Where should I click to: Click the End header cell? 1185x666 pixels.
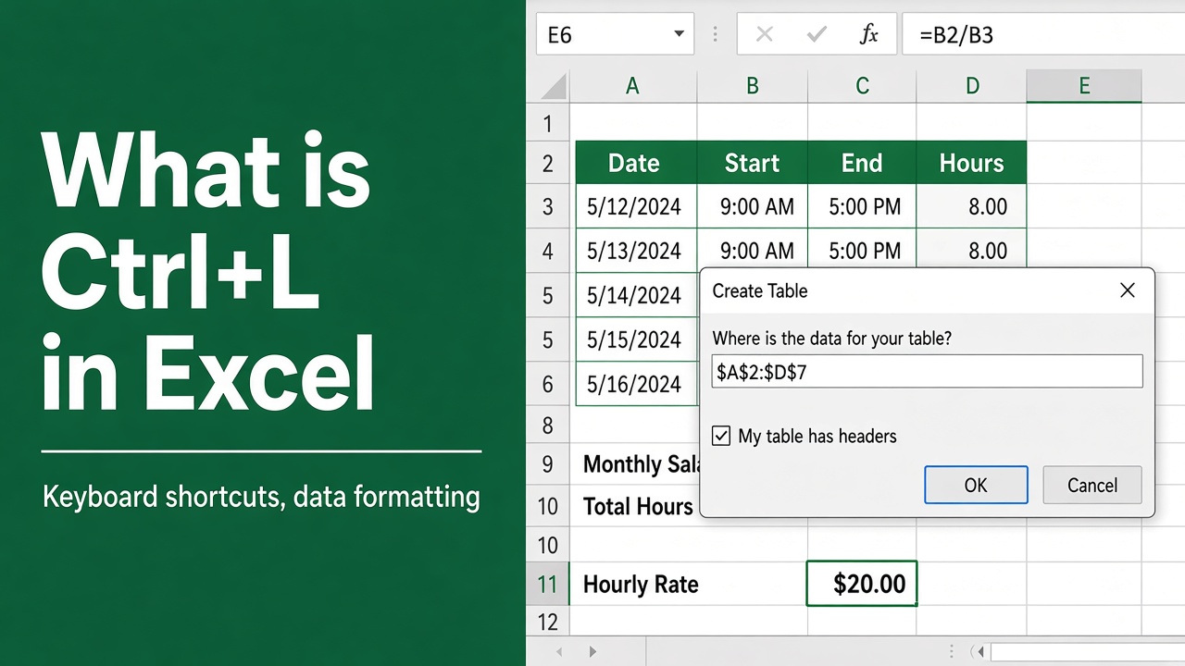[x=862, y=164]
